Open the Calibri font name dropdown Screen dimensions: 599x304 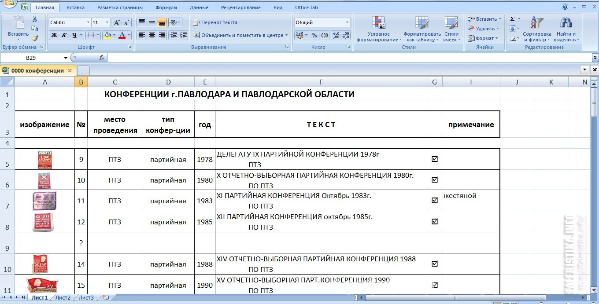[87, 22]
